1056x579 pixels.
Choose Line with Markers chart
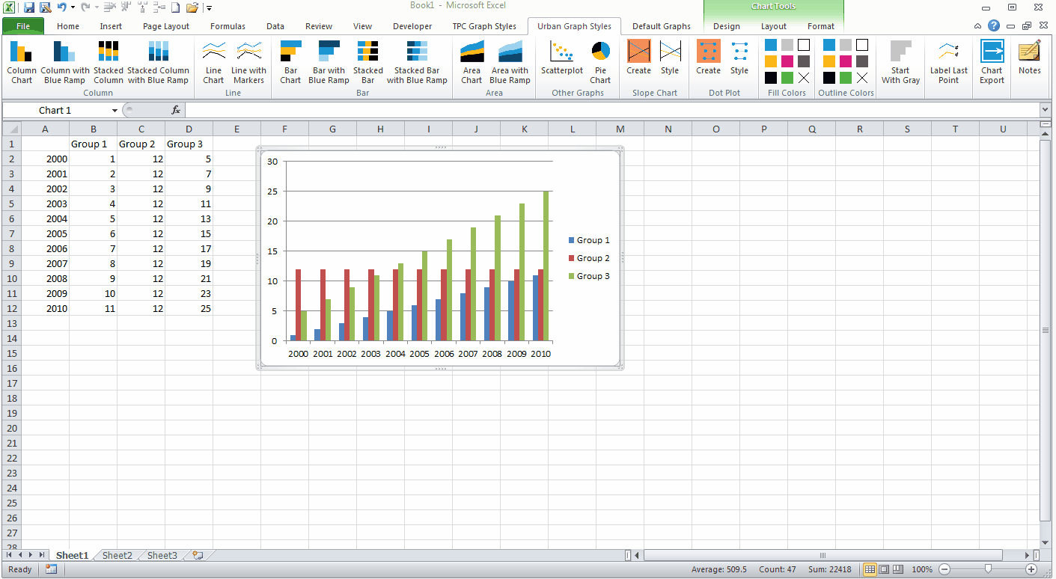pyautogui.click(x=248, y=62)
